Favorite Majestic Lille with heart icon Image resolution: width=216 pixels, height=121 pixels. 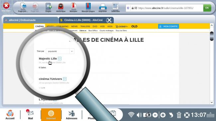(x=59, y=59)
